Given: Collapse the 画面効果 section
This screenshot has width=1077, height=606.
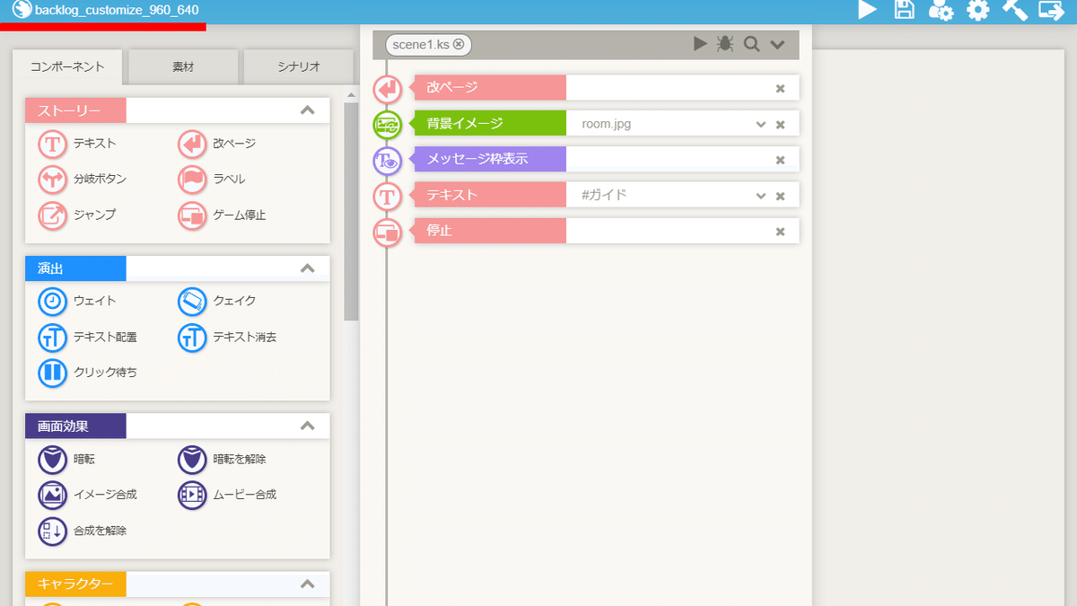Looking at the screenshot, I should click(x=307, y=426).
